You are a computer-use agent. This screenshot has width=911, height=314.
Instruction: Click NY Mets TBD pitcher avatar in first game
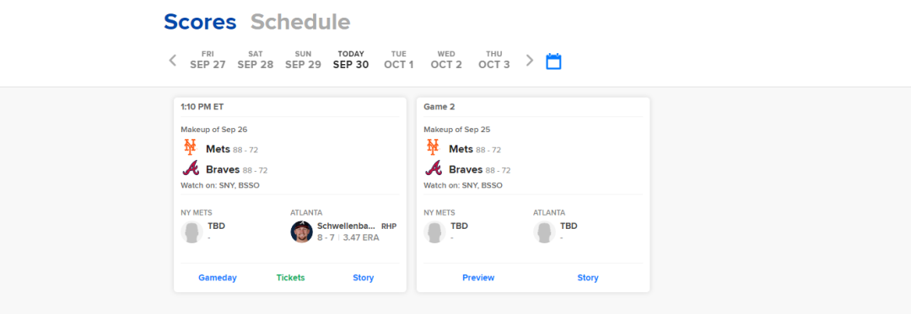tap(191, 232)
